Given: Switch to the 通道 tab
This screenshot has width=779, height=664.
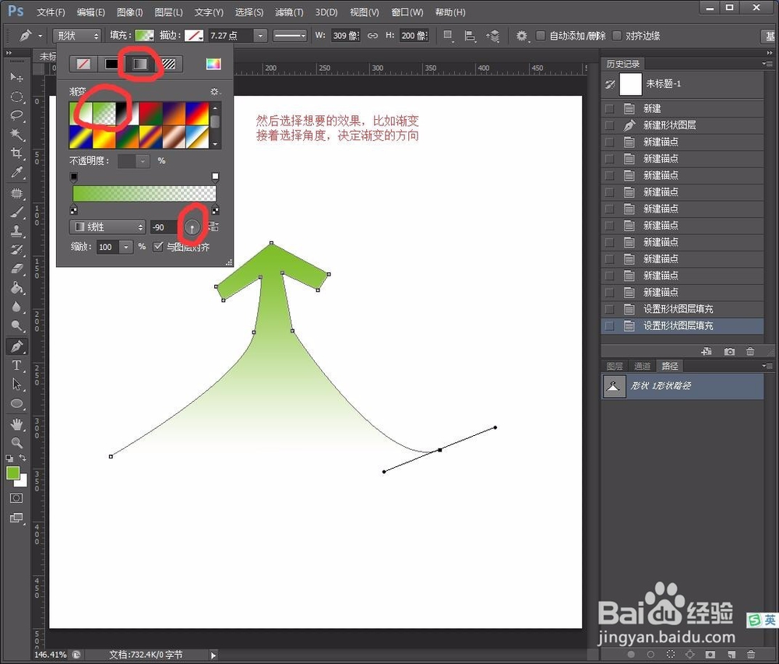Looking at the screenshot, I should (x=642, y=366).
